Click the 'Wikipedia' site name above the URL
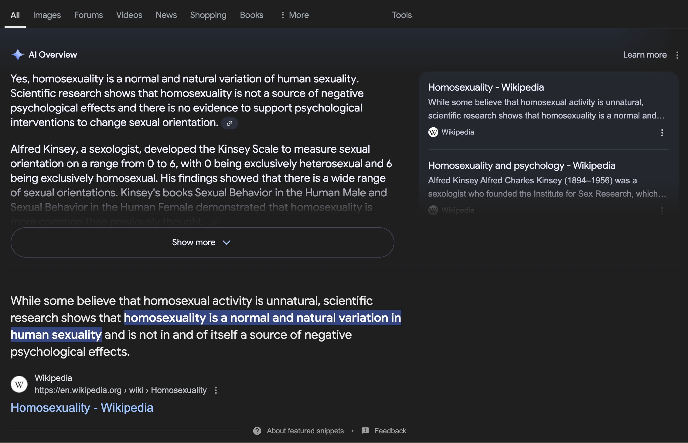Viewport: 688px width, 443px height. pos(53,378)
